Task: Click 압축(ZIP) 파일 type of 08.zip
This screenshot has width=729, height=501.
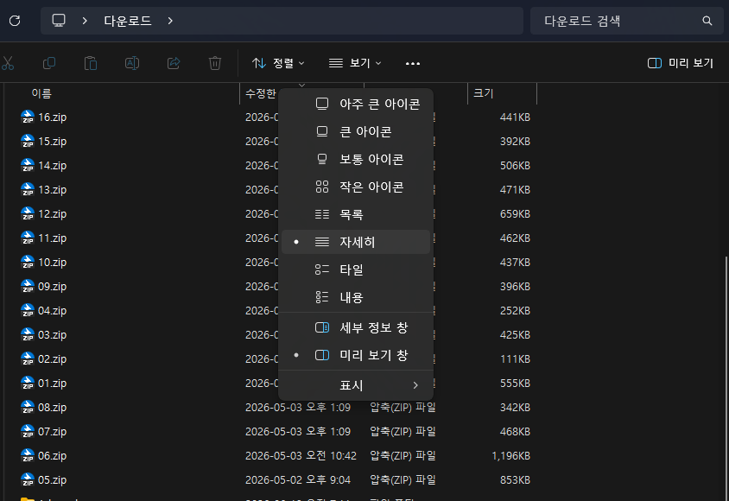Action: 403,408
